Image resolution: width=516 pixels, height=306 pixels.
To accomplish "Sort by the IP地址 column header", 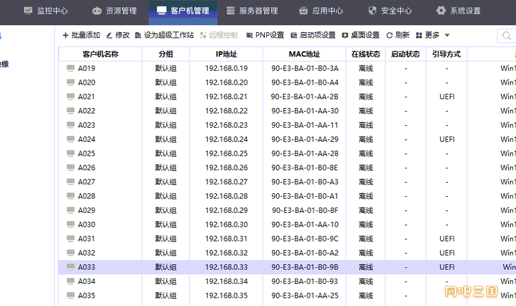I will click(226, 54).
